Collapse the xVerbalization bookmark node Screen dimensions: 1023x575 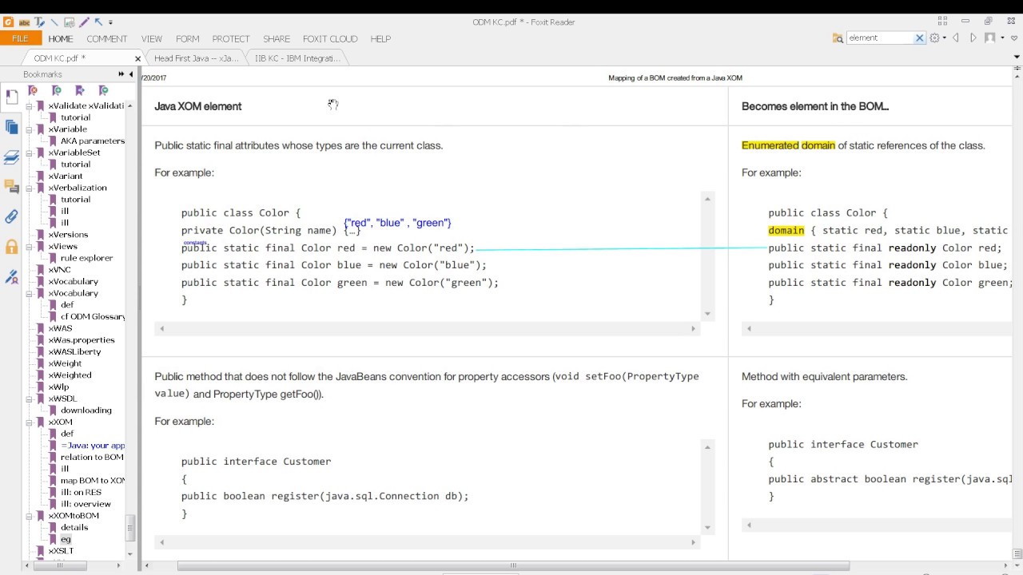30,188
